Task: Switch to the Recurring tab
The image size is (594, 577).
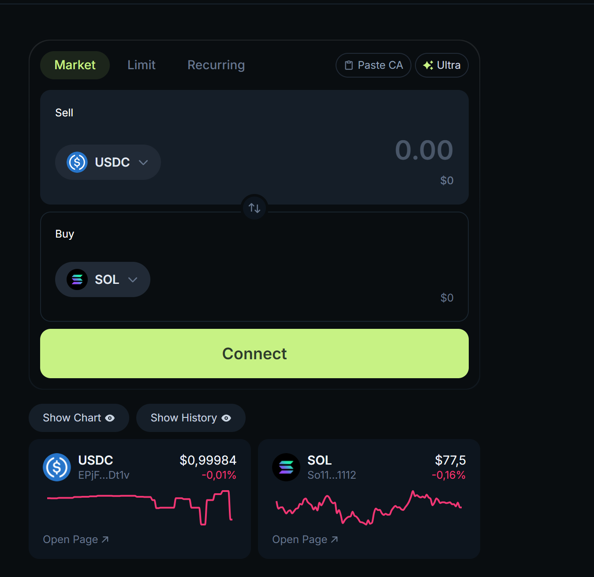Action: [216, 65]
